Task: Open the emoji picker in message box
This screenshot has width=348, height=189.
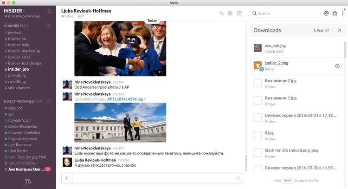Action: [x=238, y=178]
